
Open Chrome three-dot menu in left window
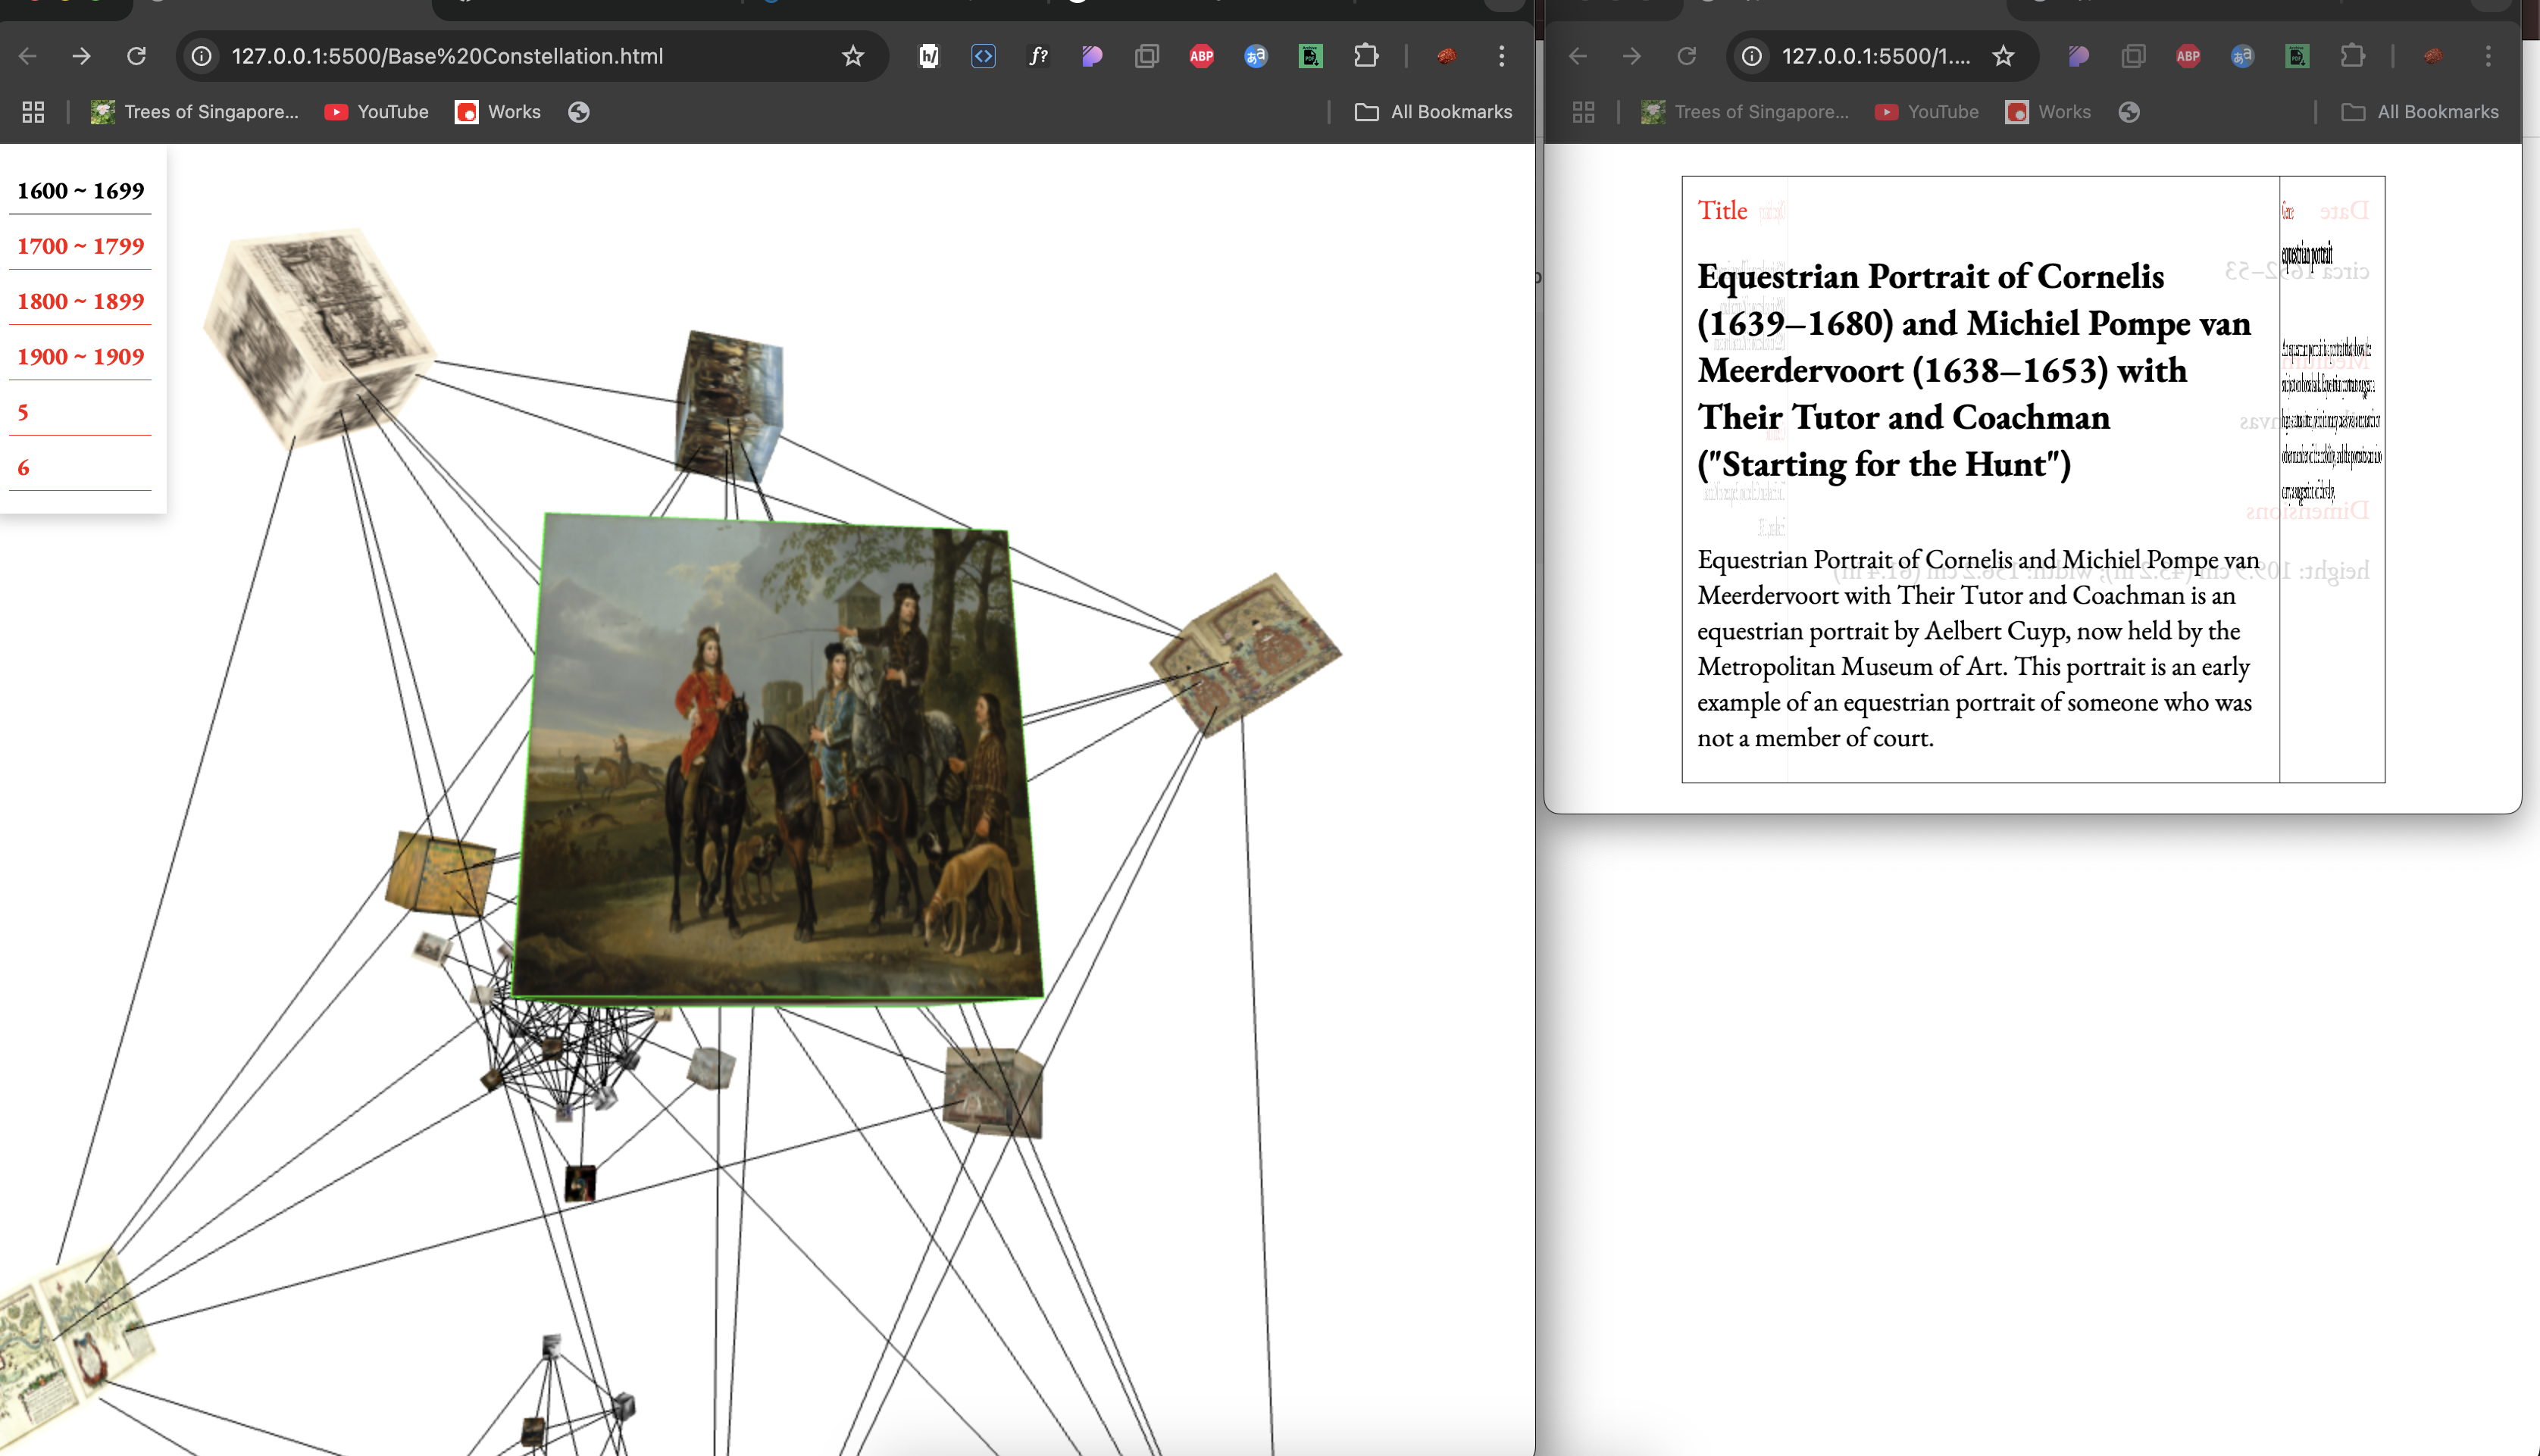(1501, 56)
